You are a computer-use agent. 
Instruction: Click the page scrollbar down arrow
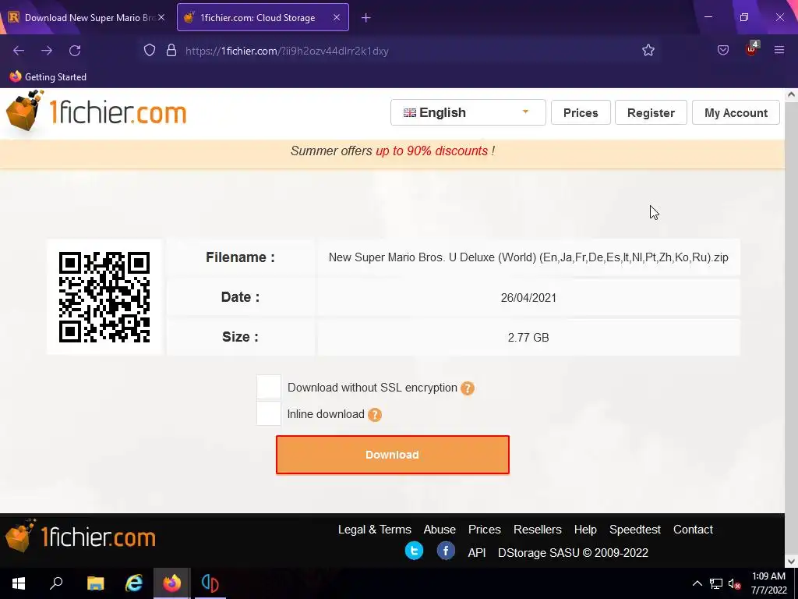[791, 561]
